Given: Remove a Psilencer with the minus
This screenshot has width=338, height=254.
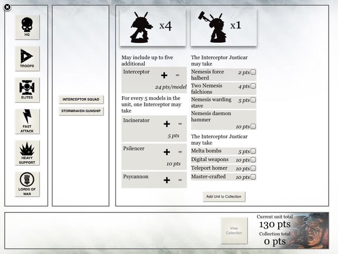Looking at the screenshot, I should tap(180, 152).
